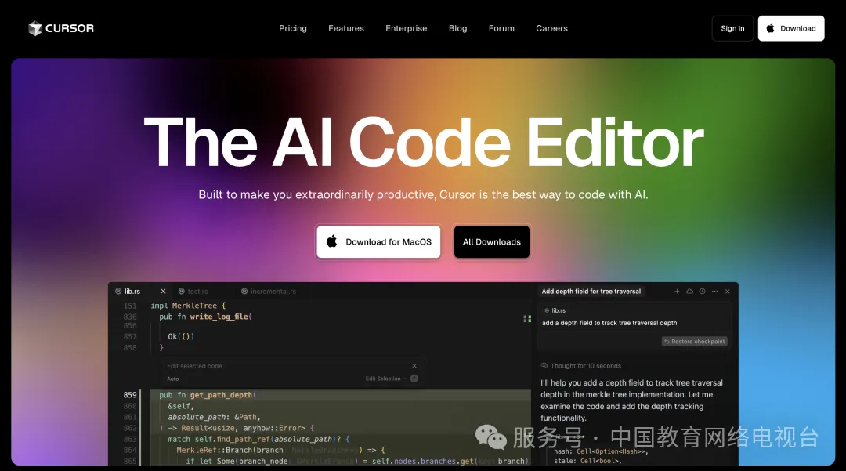Image resolution: width=846 pixels, height=471 pixels.
Task: Click the All Downloads button
Action: point(491,241)
